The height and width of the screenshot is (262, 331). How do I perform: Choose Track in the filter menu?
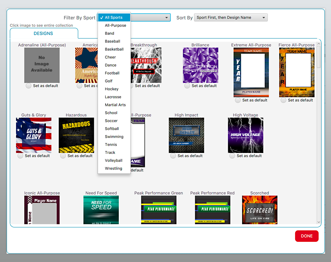(x=114, y=153)
